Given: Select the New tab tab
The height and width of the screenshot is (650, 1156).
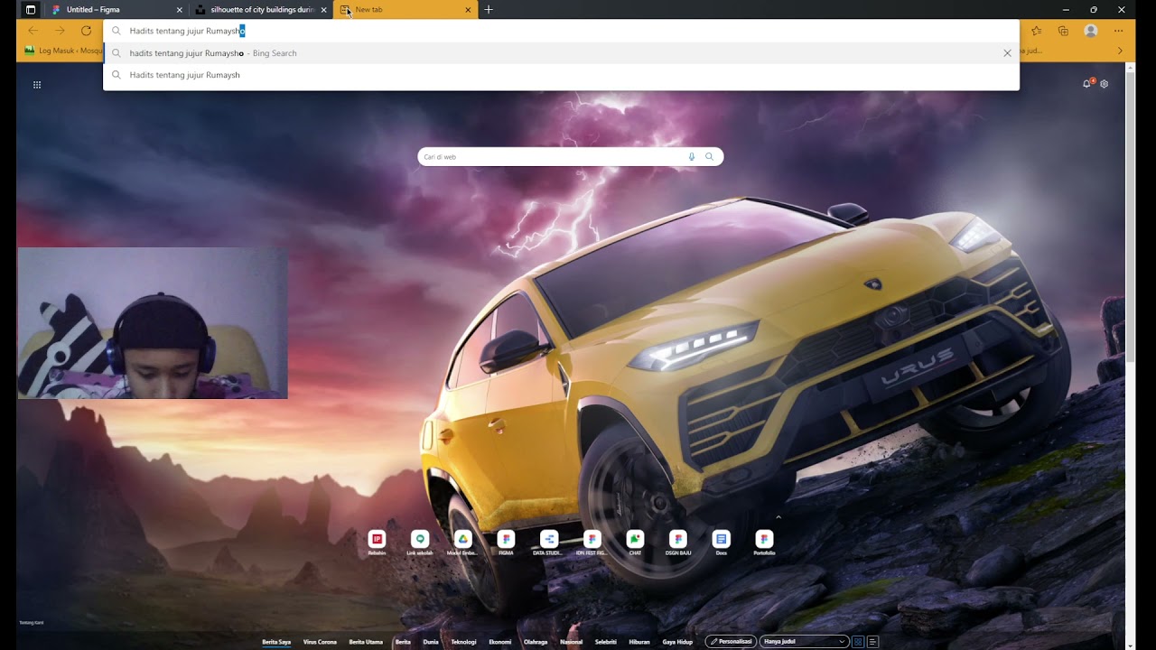Looking at the screenshot, I should coord(405,10).
